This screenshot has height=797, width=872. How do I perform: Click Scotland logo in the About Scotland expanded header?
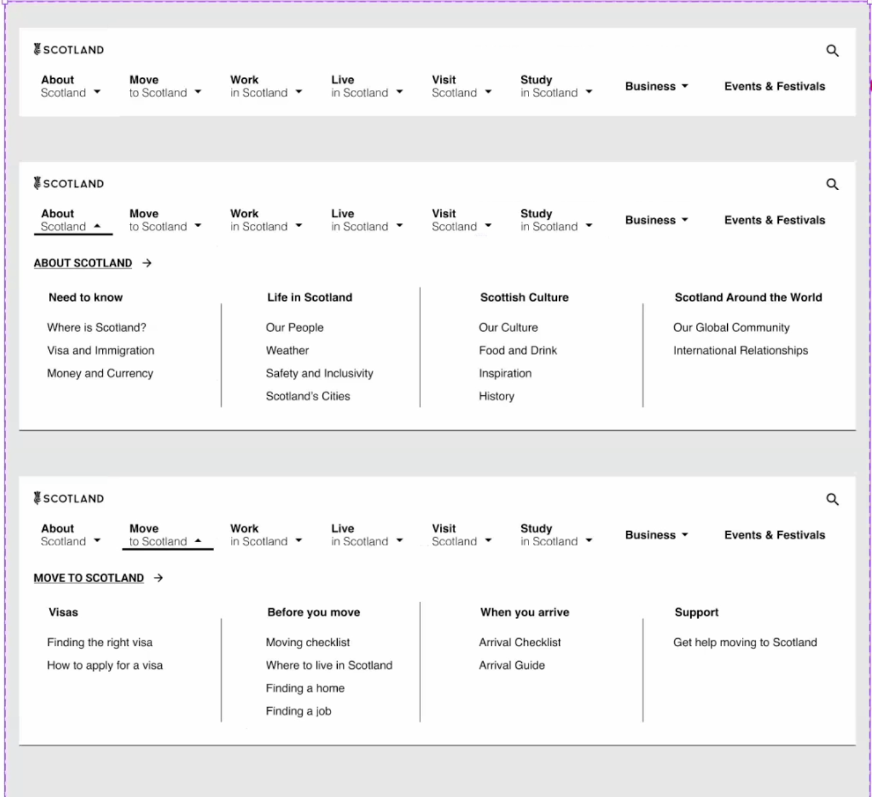69,184
